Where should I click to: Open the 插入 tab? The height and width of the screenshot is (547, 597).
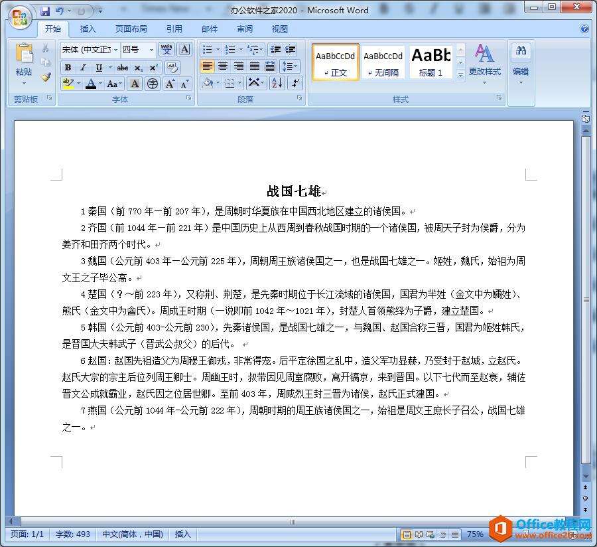coord(88,29)
